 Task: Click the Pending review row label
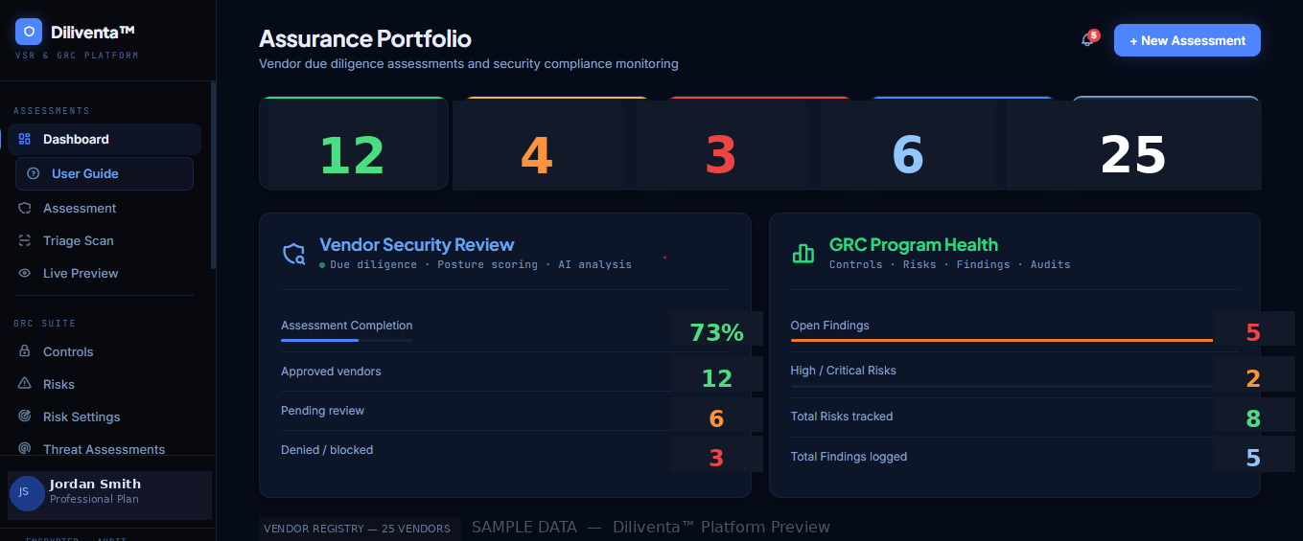click(x=322, y=411)
